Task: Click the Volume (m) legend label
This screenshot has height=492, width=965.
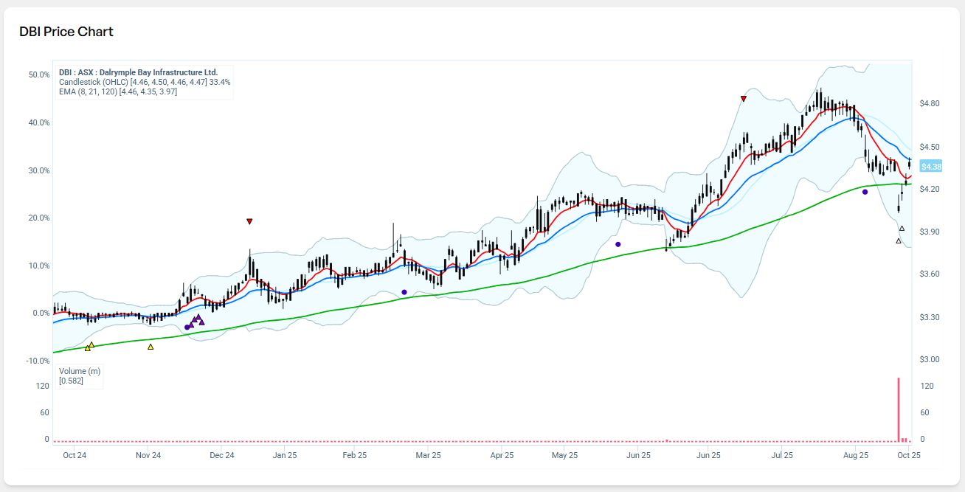Action: (79, 371)
